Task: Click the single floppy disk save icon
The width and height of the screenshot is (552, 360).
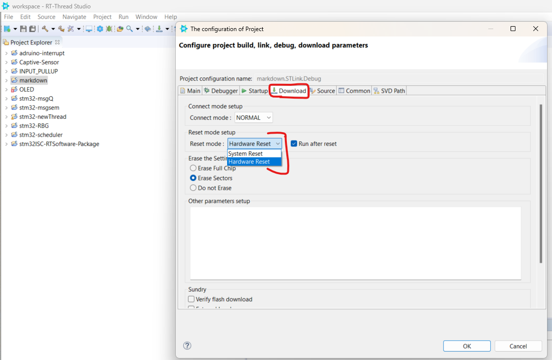Action: point(23,29)
